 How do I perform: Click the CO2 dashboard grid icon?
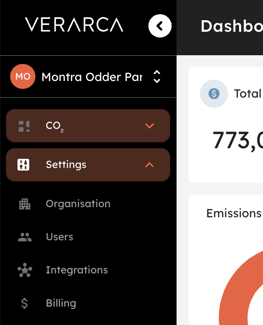24,126
